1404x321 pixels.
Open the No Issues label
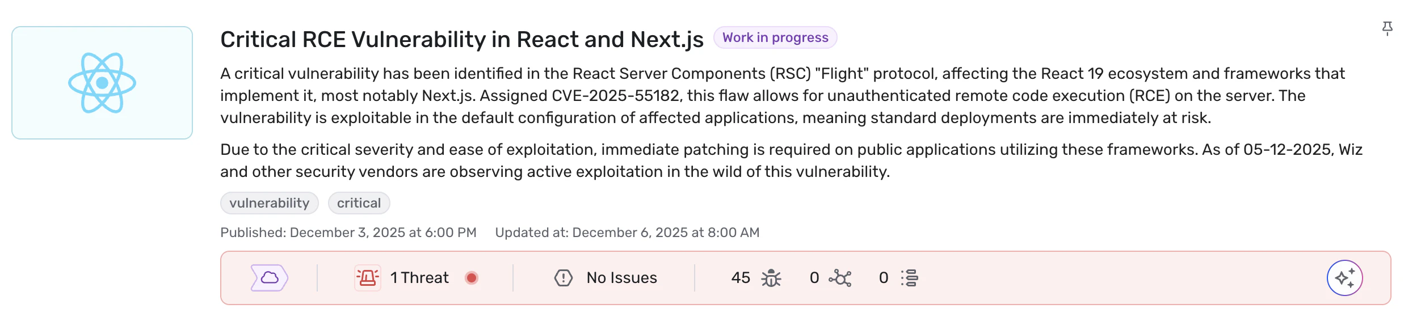click(621, 278)
